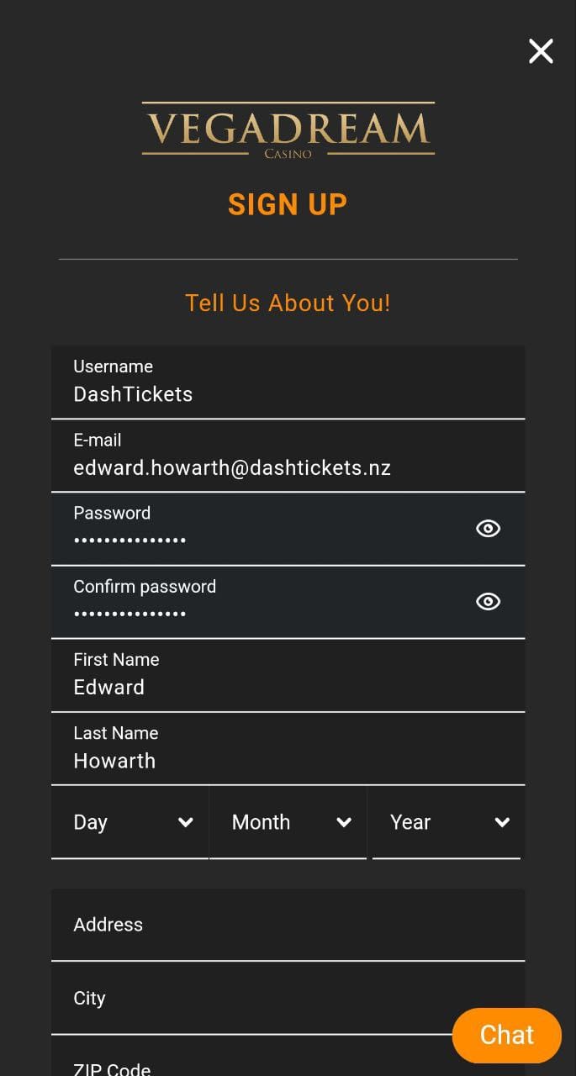Click the Vegadream Casino logo
Image resolution: width=576 pixels, height=1076 pixels.
(288, 129)
